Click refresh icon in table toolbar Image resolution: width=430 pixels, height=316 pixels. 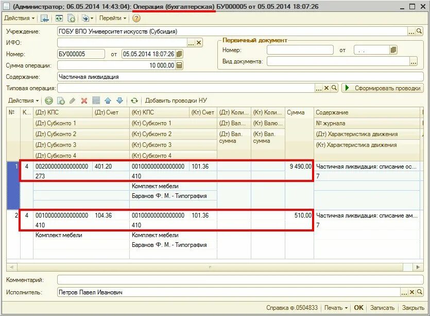click(x=134, y=101)
